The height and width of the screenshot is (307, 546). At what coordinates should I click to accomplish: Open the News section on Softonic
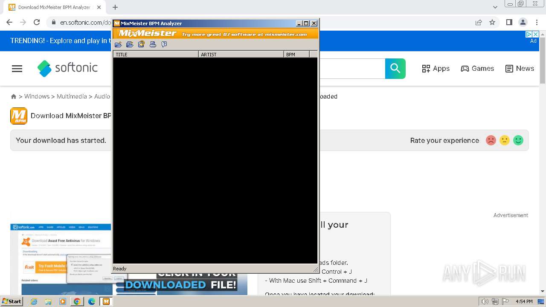click(x=520, y=69)
